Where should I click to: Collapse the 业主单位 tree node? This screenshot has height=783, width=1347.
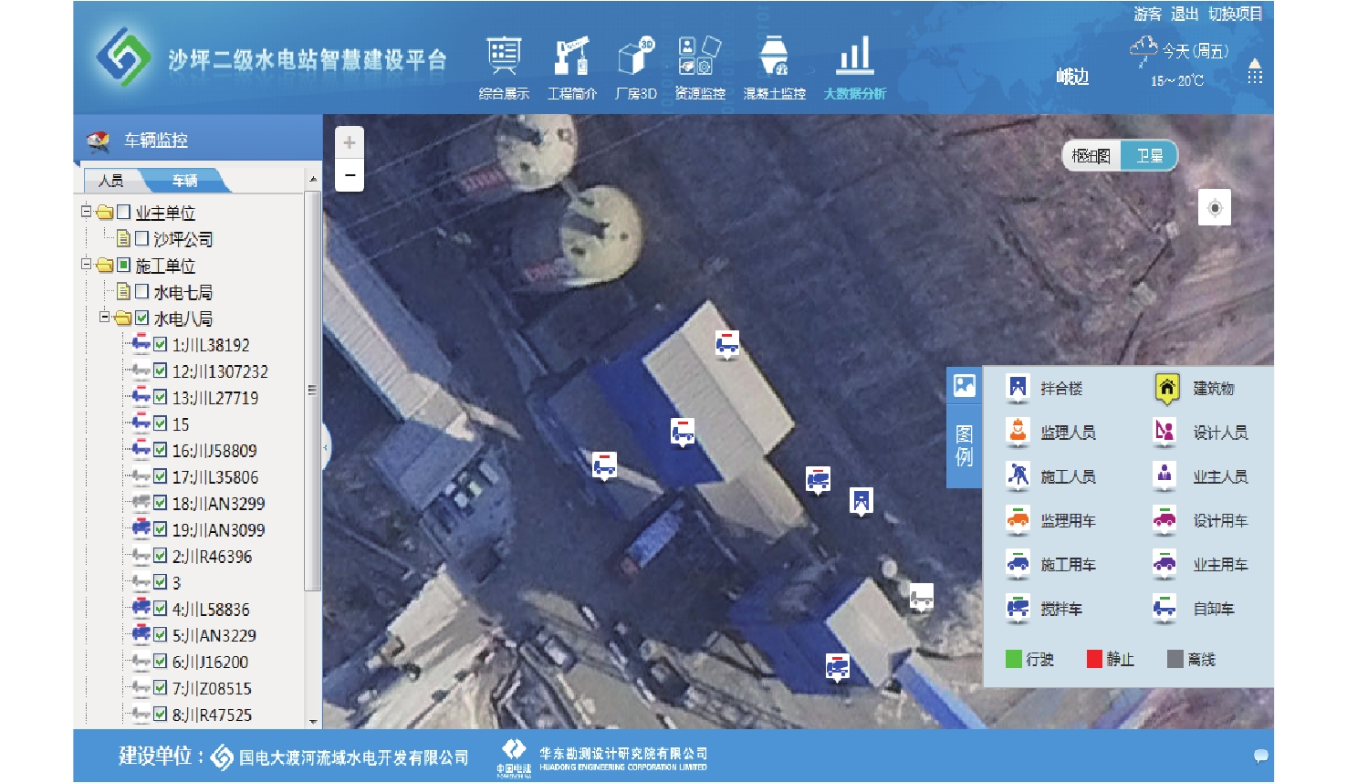click(x=86, y=212)
